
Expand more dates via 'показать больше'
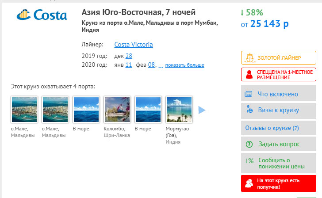185,65
